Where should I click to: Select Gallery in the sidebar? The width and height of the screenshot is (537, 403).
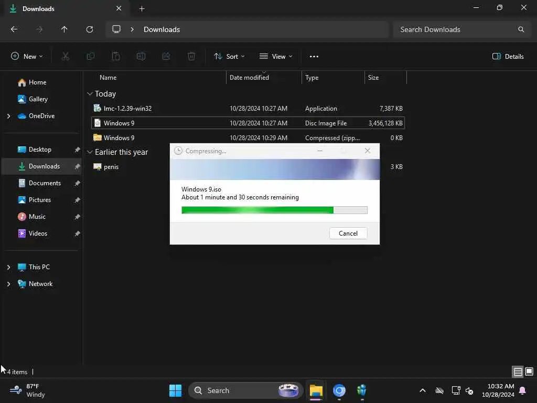(41, 99)
